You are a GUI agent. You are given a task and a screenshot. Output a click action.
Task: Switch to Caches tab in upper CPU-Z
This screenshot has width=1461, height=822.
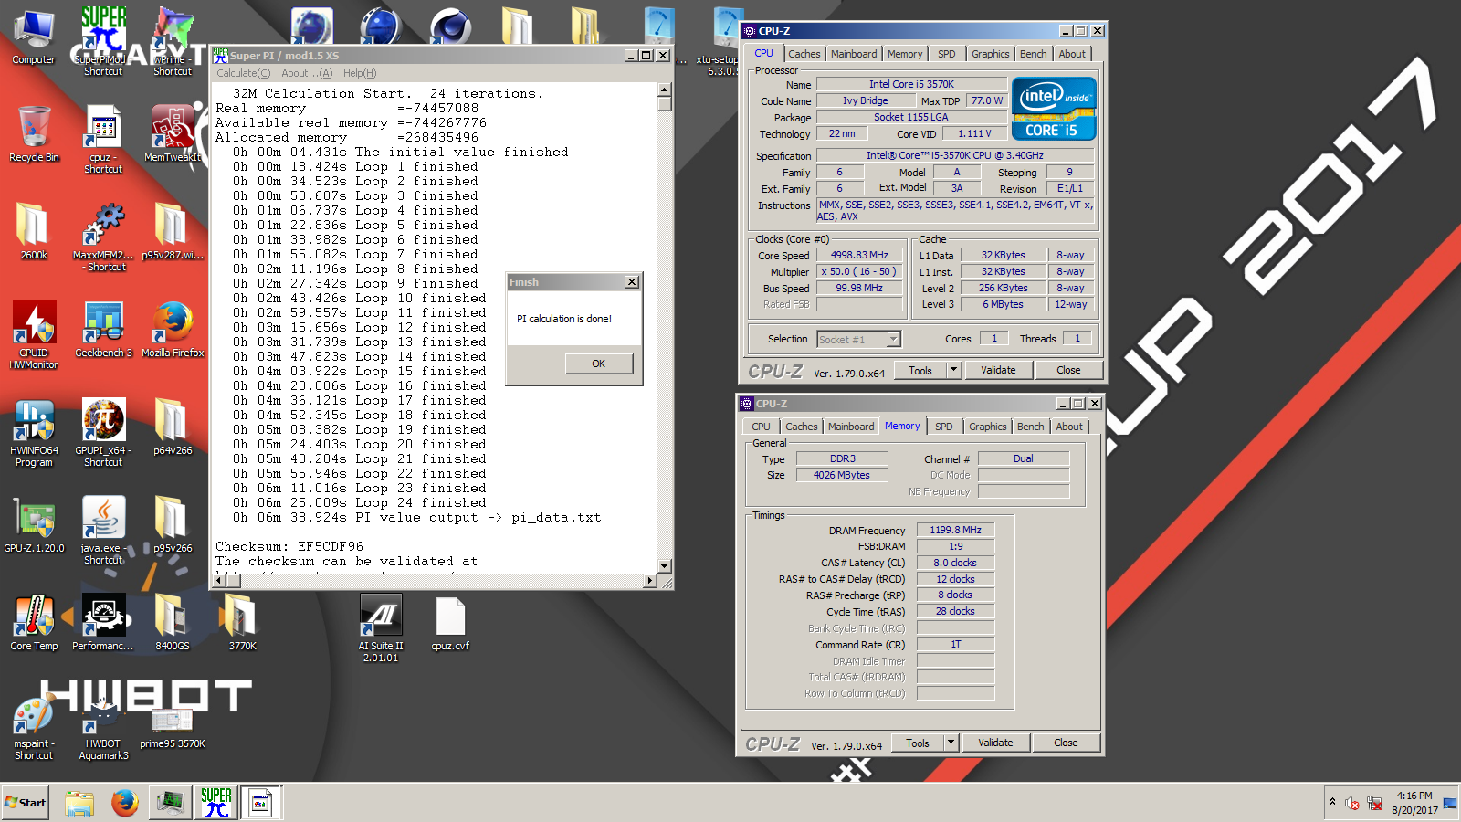click(804, 54)
